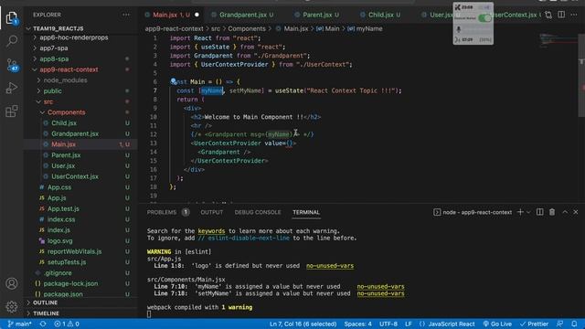585x329 pixels.
Task: Open launch profile dropdown next to plus
Action: [528, 212]
